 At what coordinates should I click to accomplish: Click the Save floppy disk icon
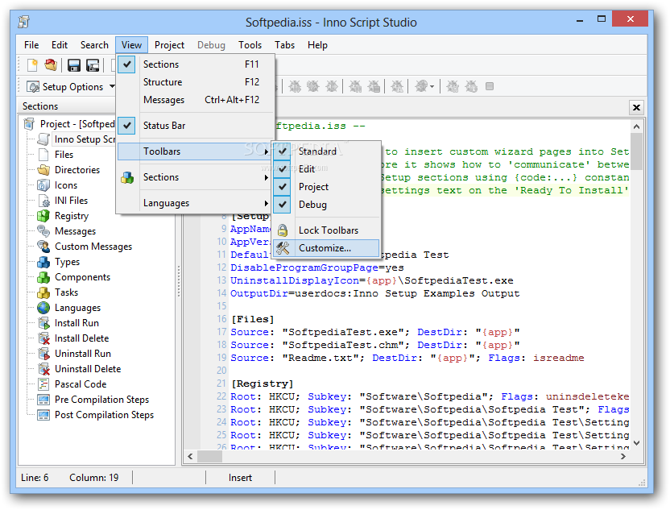point(74,65)
